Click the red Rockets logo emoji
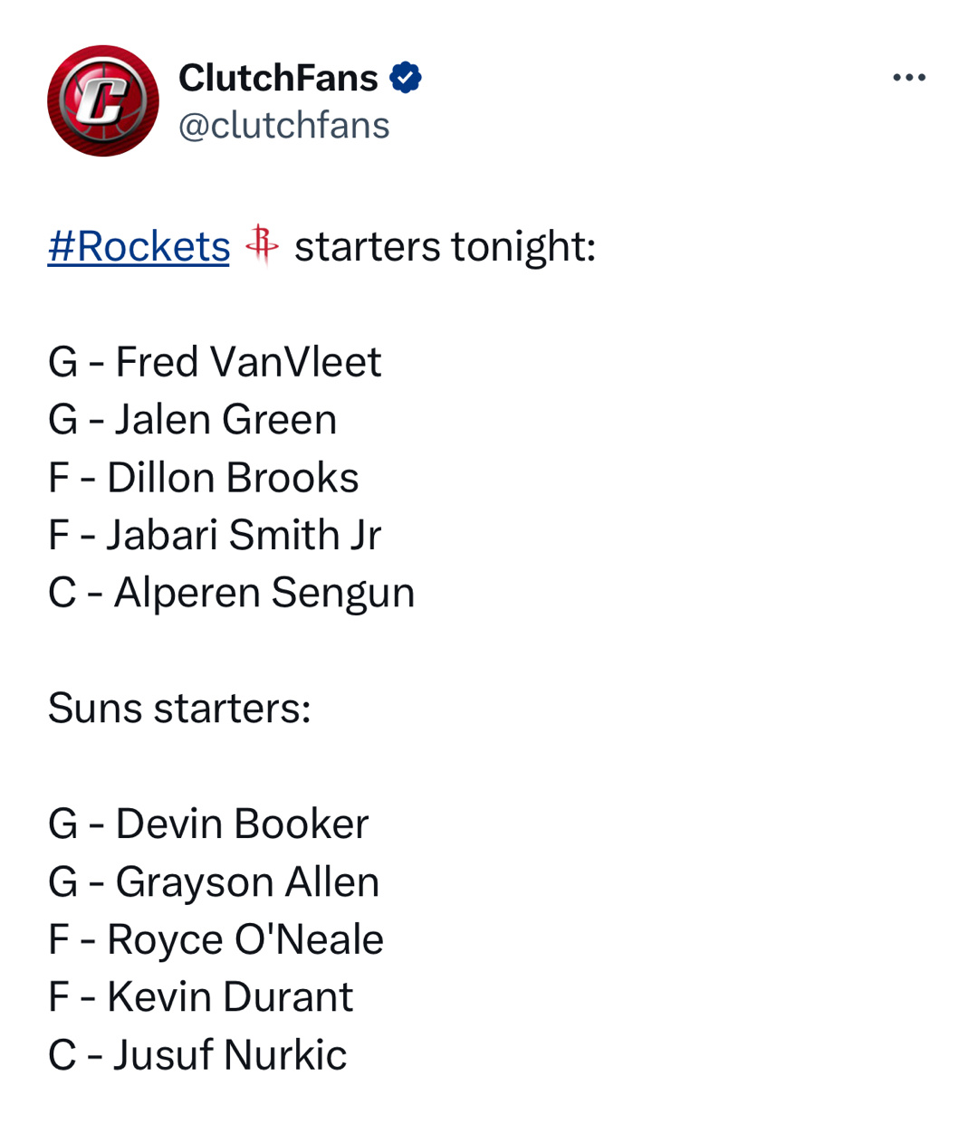The height and width of the screenshot is (1133, 978). (262, 244)
